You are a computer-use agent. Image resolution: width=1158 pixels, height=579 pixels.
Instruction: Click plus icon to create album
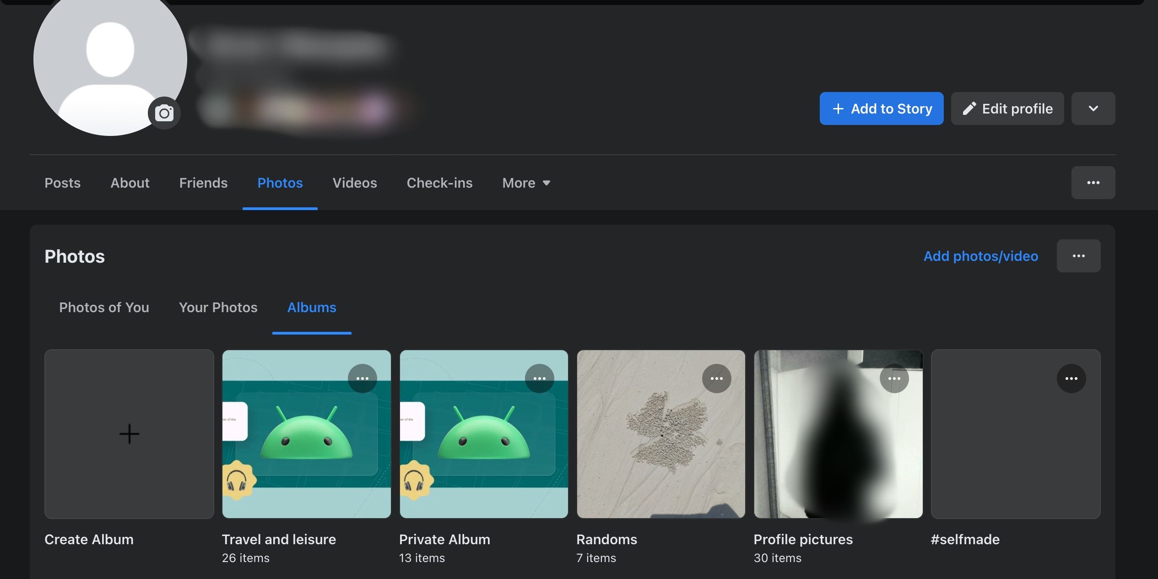click(x=129, y=434)
